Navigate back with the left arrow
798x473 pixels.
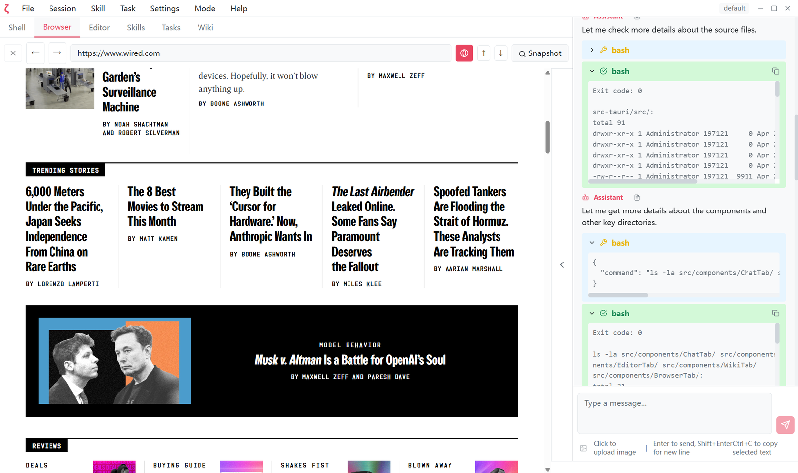coord(35,53)
